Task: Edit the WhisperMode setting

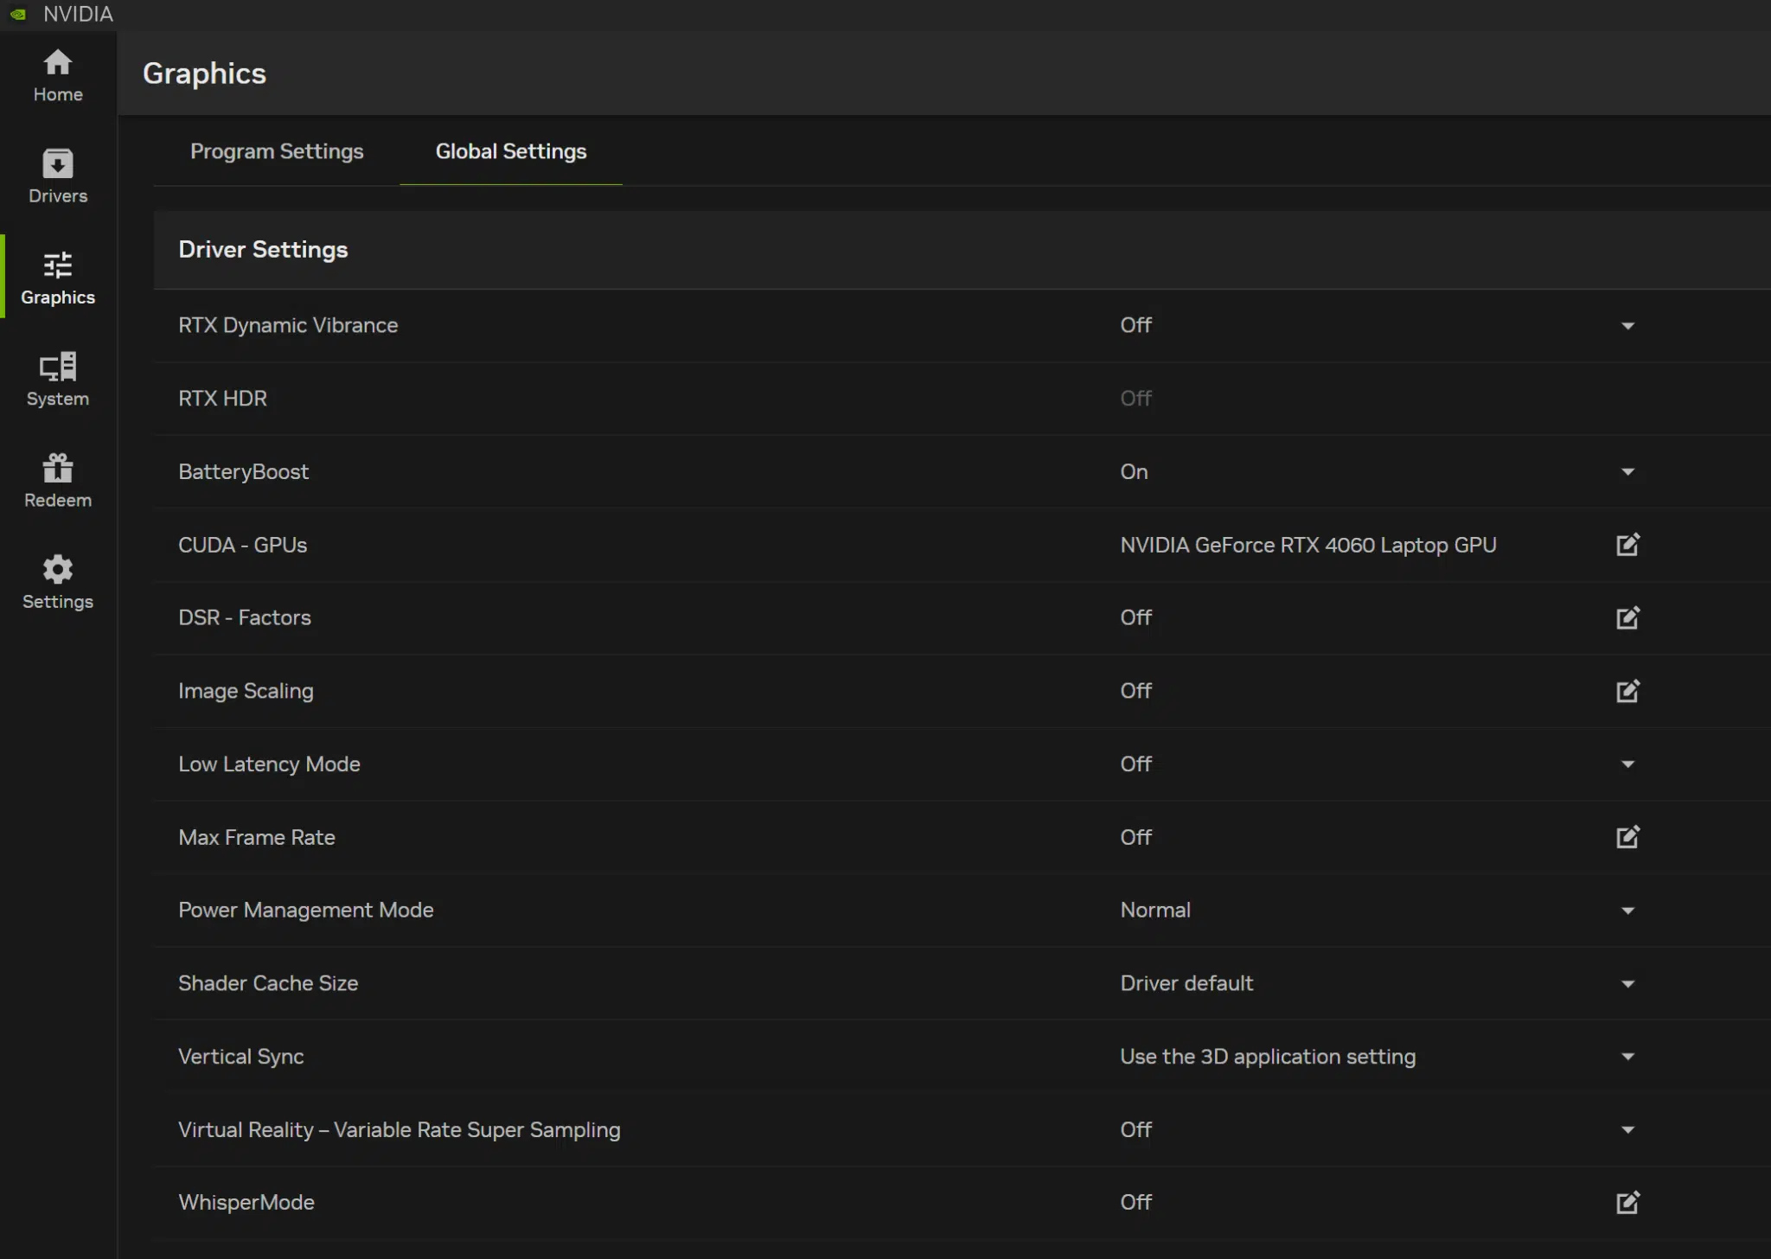Action: (x=1627, y=1202)
